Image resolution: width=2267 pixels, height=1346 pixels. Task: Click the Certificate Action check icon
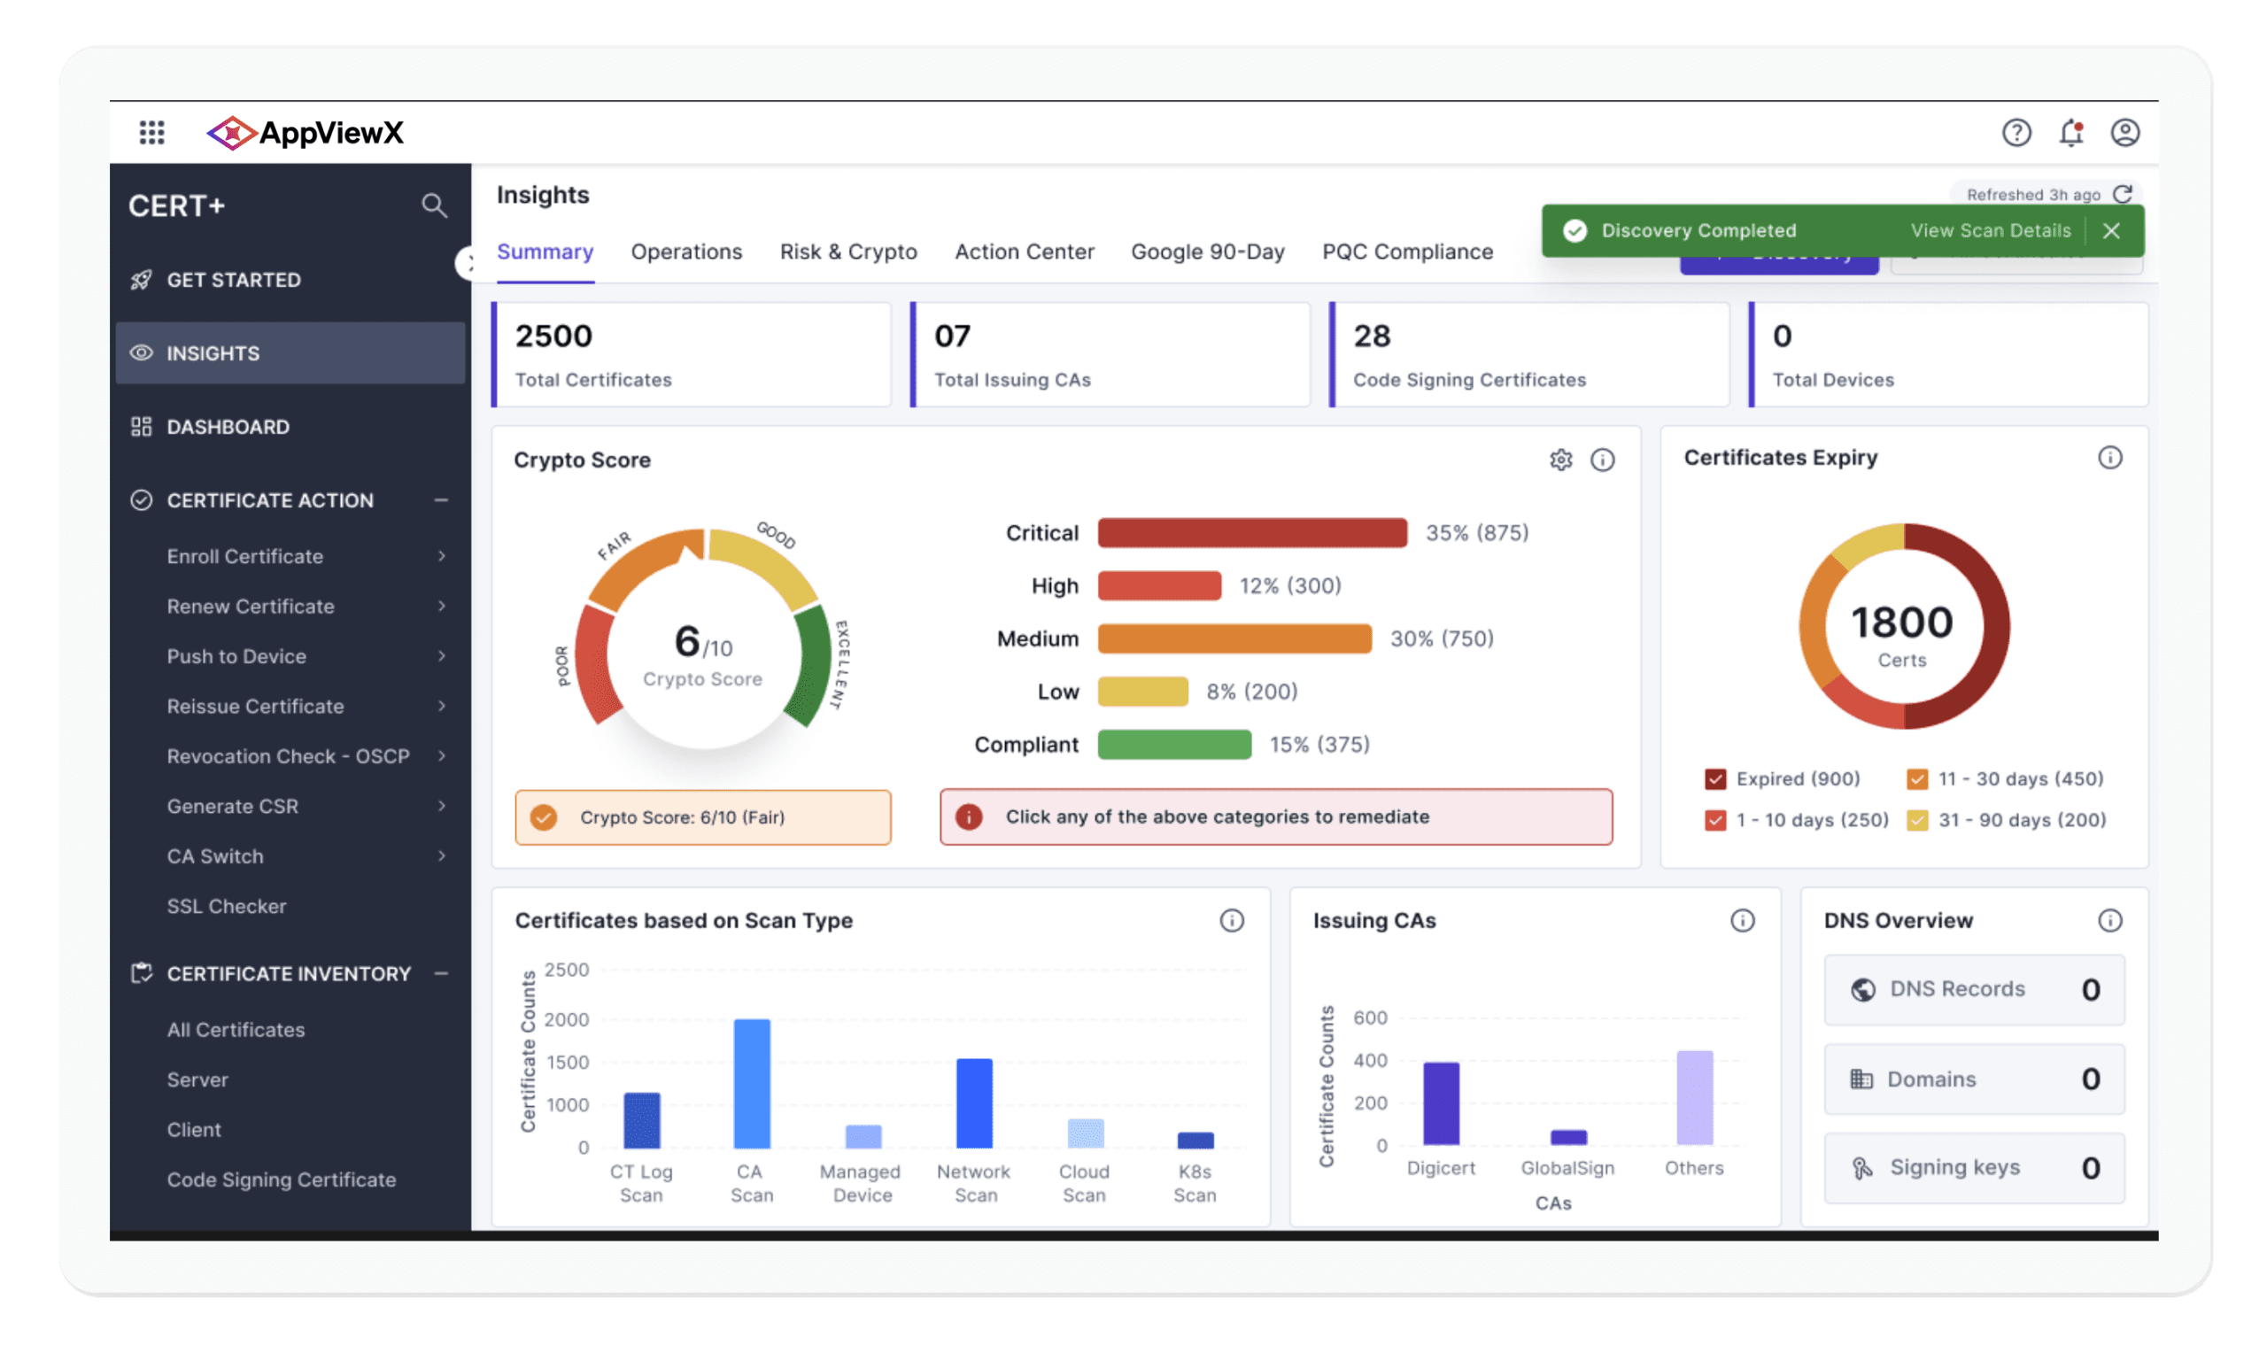point(141,499)
